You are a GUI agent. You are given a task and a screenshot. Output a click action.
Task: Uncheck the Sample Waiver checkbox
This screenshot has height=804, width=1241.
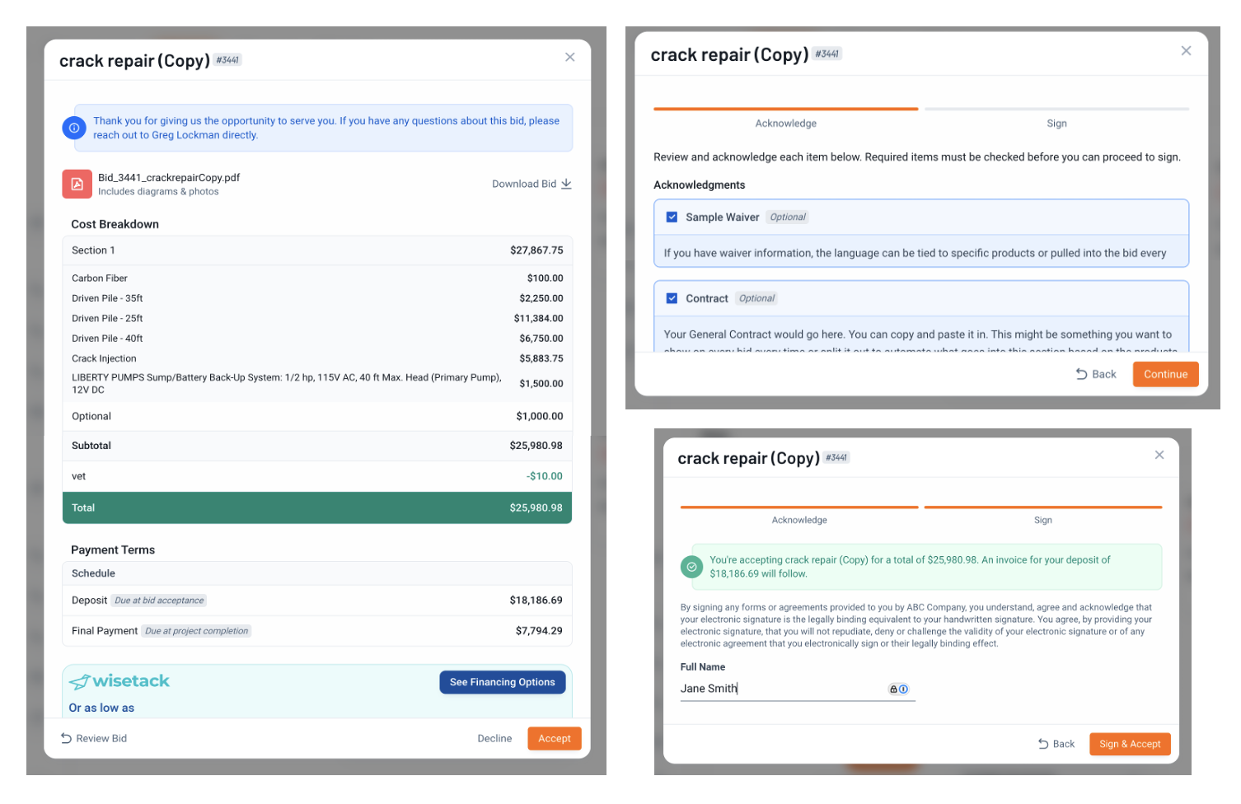(x=672, y=217)
